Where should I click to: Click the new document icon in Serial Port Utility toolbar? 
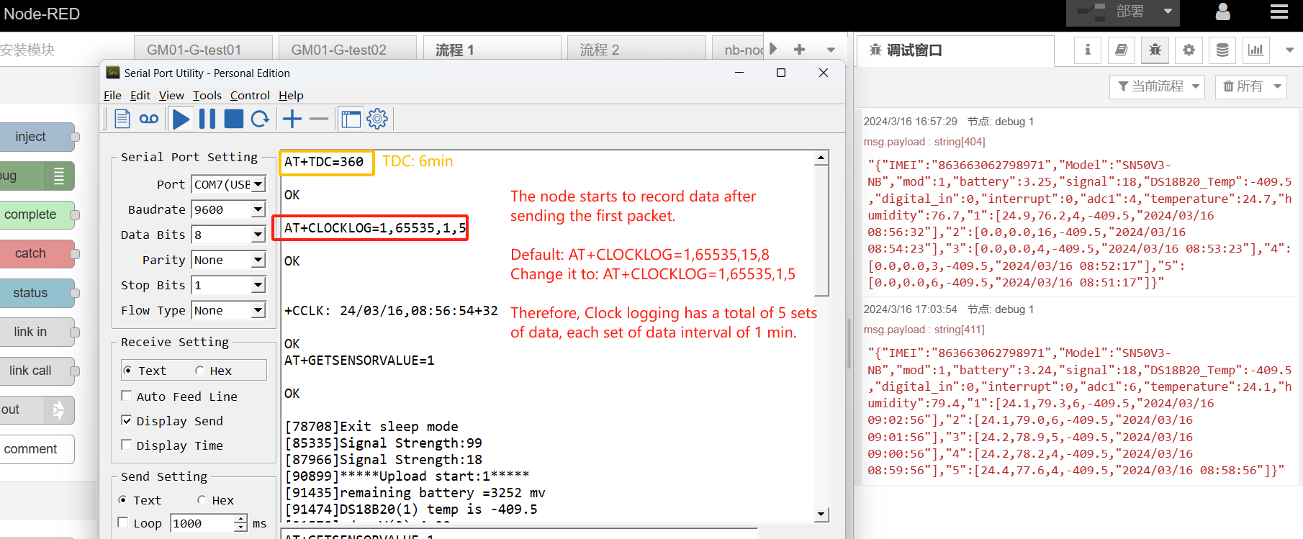point(122,119)
